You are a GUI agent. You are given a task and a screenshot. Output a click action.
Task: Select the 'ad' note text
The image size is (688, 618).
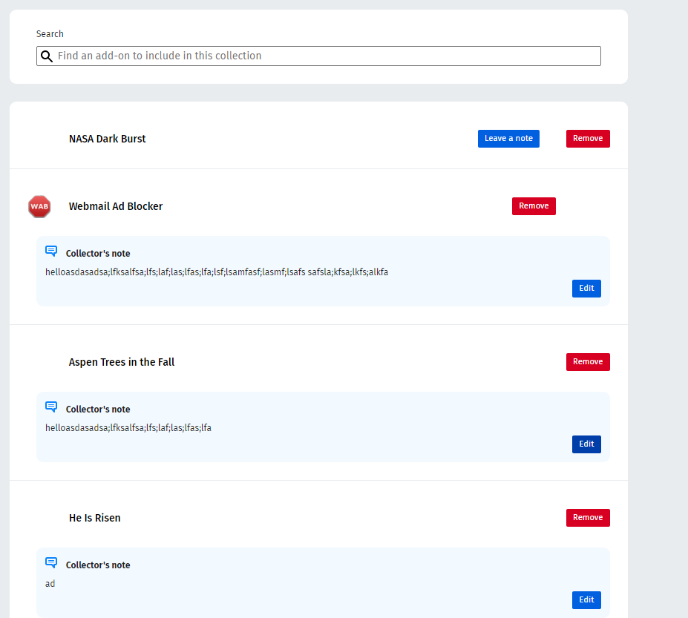click(50, 583)
